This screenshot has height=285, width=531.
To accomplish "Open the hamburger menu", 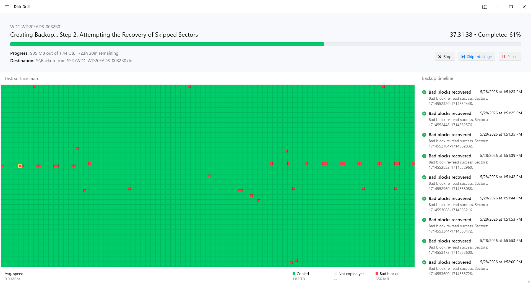I will (7, 7).
